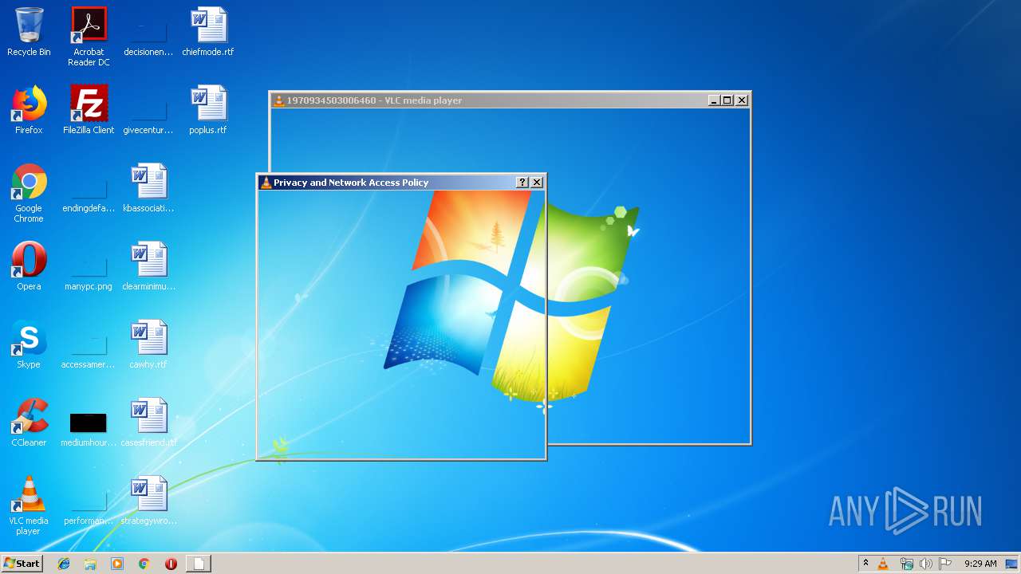The height and width of the screenshot is (574, 1021).
Task: Close the VLC media player window
Action: [742, 100]
